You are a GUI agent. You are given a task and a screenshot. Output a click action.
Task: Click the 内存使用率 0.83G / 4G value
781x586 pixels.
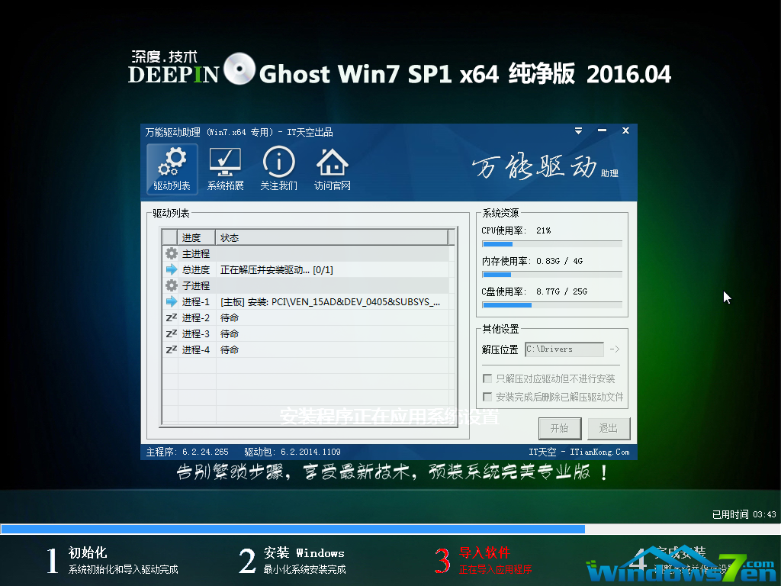tap(559, 261)
